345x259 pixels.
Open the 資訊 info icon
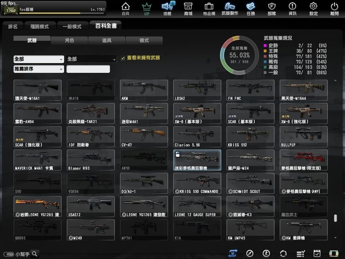point(293,9)
